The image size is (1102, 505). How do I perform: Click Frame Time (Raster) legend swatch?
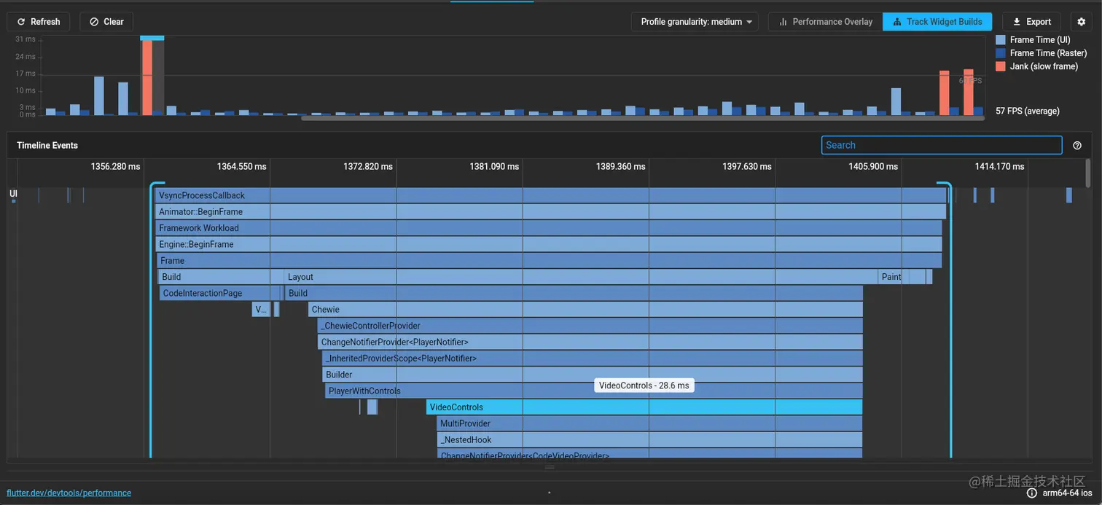coord(1001,53)
